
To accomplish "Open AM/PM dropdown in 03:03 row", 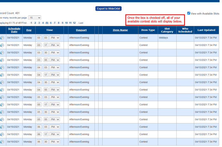I will 55,38.
